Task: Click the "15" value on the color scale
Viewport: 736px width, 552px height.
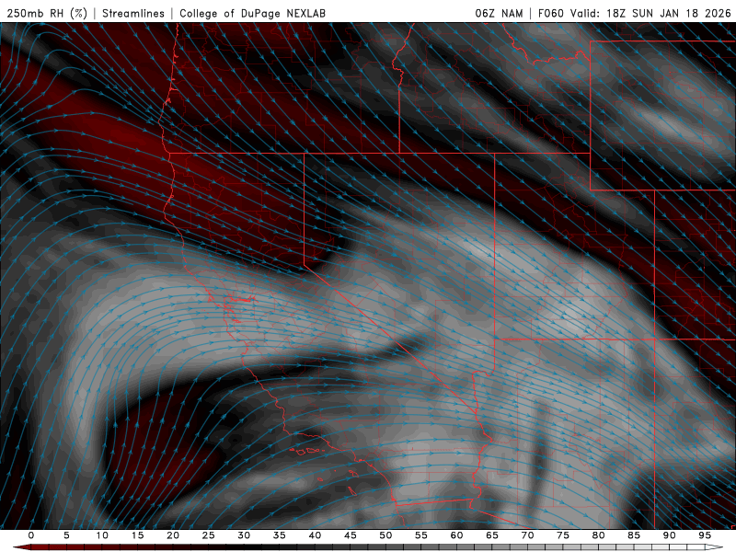Action: point(137,535)
